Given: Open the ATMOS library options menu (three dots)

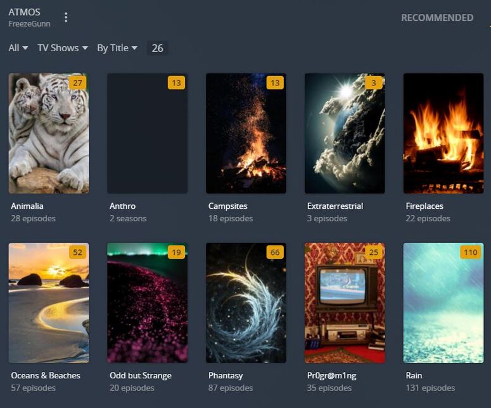Looking at the screenshot, I should click(x=66, y=17).
